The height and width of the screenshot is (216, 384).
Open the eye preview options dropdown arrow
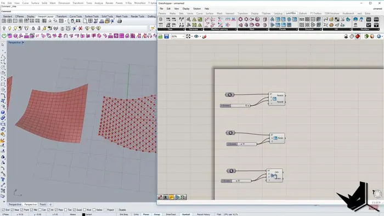[x=200, y=36]
